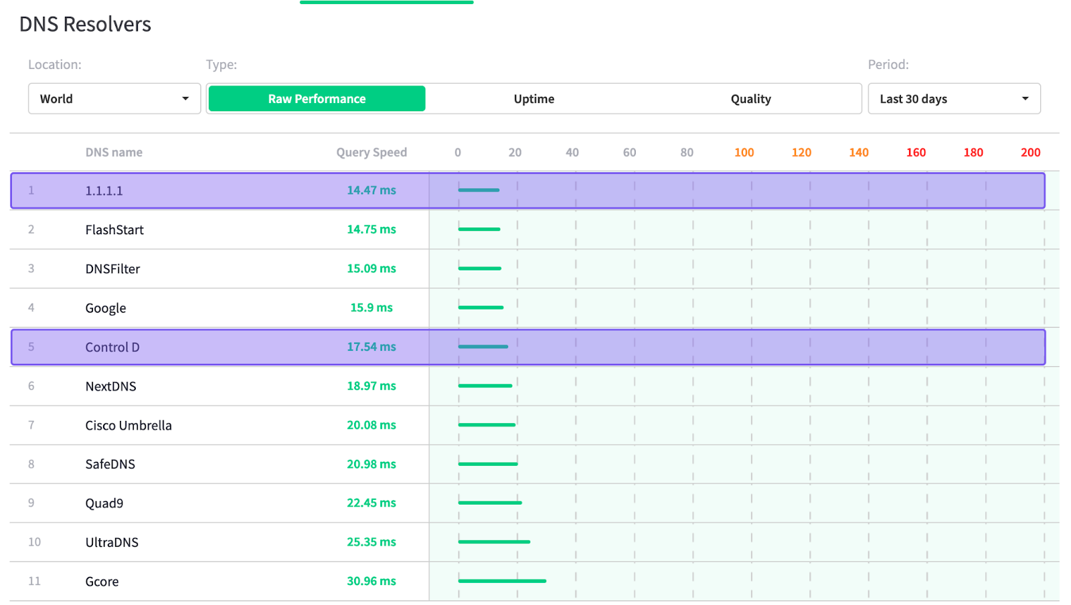1071x605 pixels.
Task: Click the Control D performance bar
Action: 483,347
